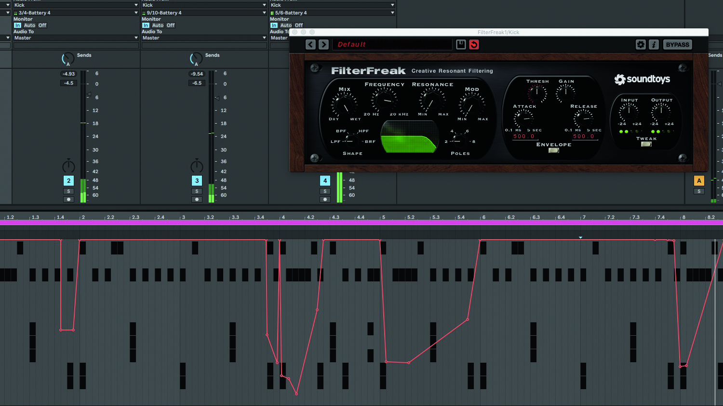The image size is (723, 406).
Task: Click the Gain knob in envelope section
Action: (x=566, y=93)
